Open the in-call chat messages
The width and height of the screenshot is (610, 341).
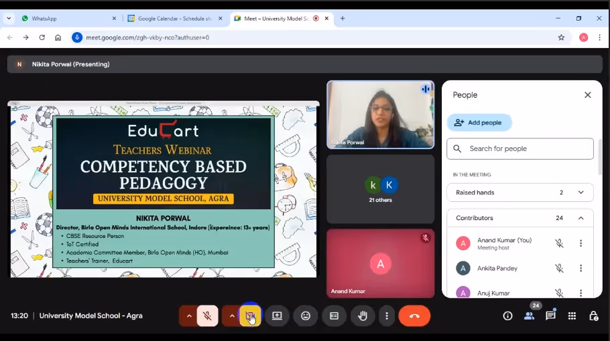(x=550, y=316)
